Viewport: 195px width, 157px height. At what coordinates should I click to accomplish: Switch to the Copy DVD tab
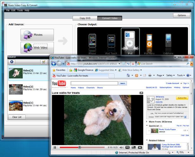point(85,18)
